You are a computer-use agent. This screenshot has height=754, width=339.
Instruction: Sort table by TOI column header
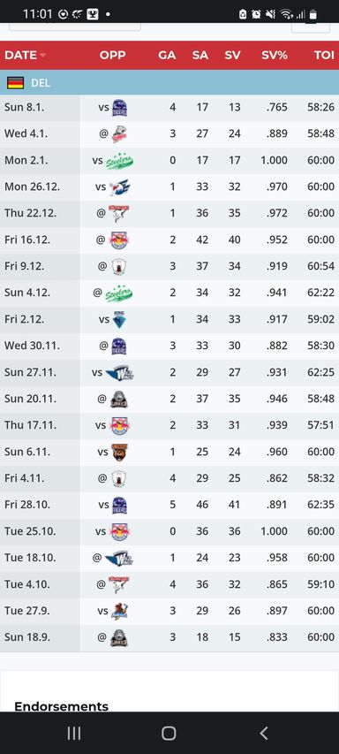click(x=324, y=56)
